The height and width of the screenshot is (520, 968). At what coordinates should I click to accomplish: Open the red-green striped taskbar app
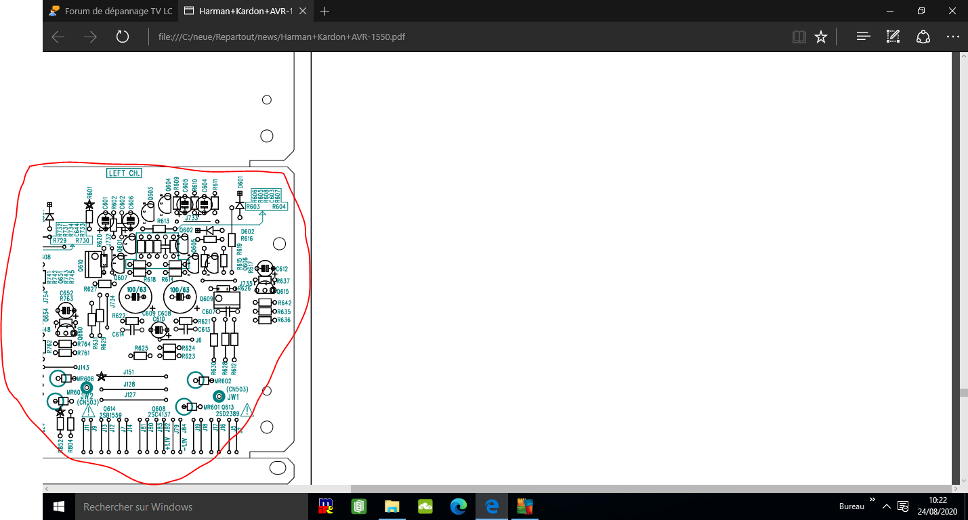click(525, 506)
